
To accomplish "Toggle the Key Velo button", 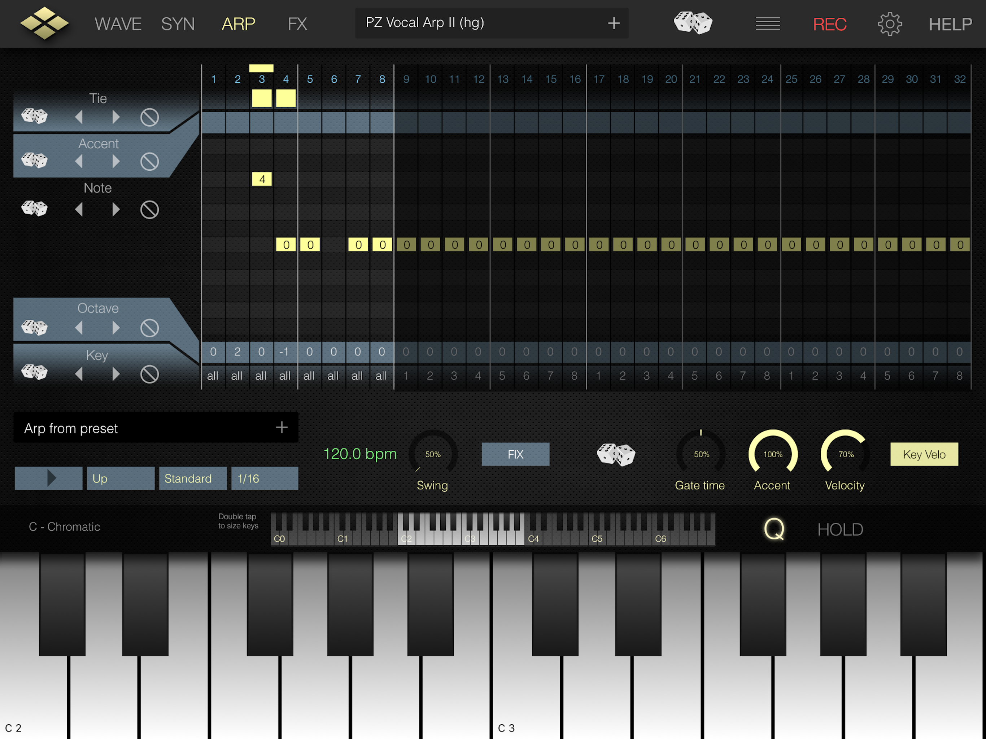I will click(924, 454).
